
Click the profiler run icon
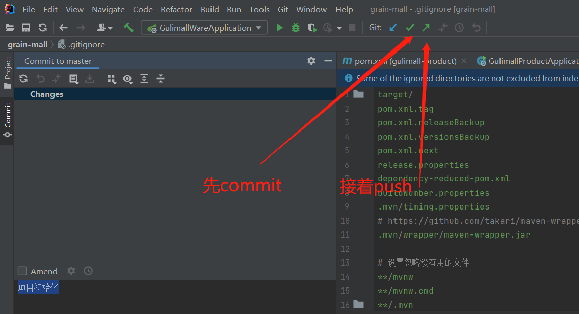click(x=328, y=28)
